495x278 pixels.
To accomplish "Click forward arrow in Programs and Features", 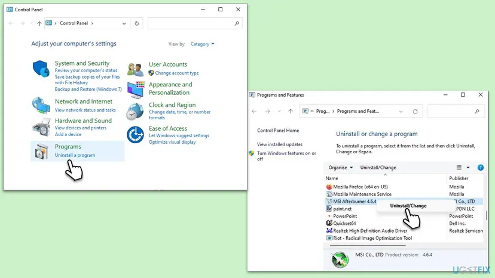I will (x=267, y=112).
